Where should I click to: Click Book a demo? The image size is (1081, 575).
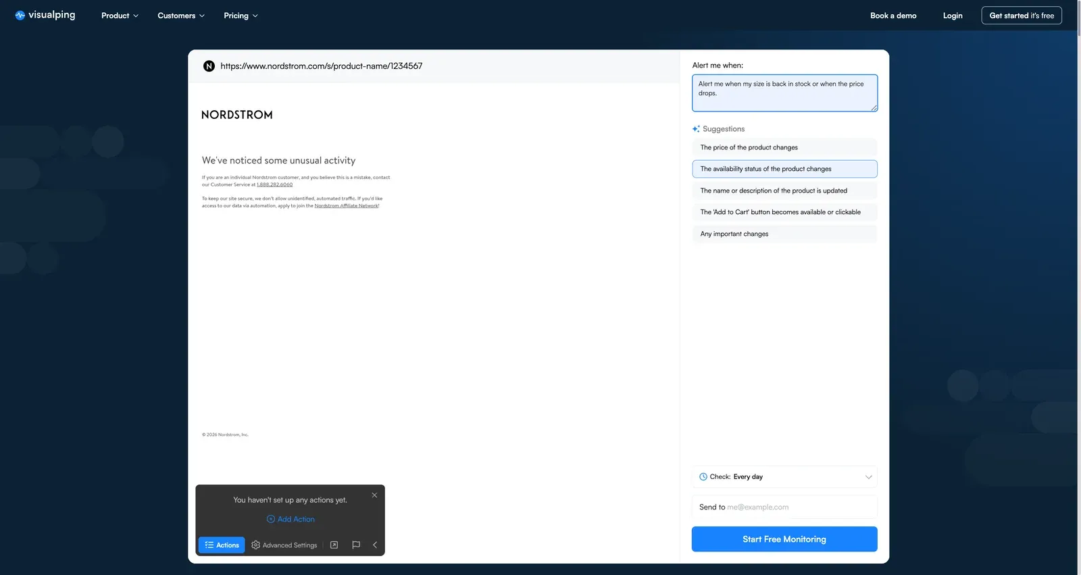tap(893, 16)
